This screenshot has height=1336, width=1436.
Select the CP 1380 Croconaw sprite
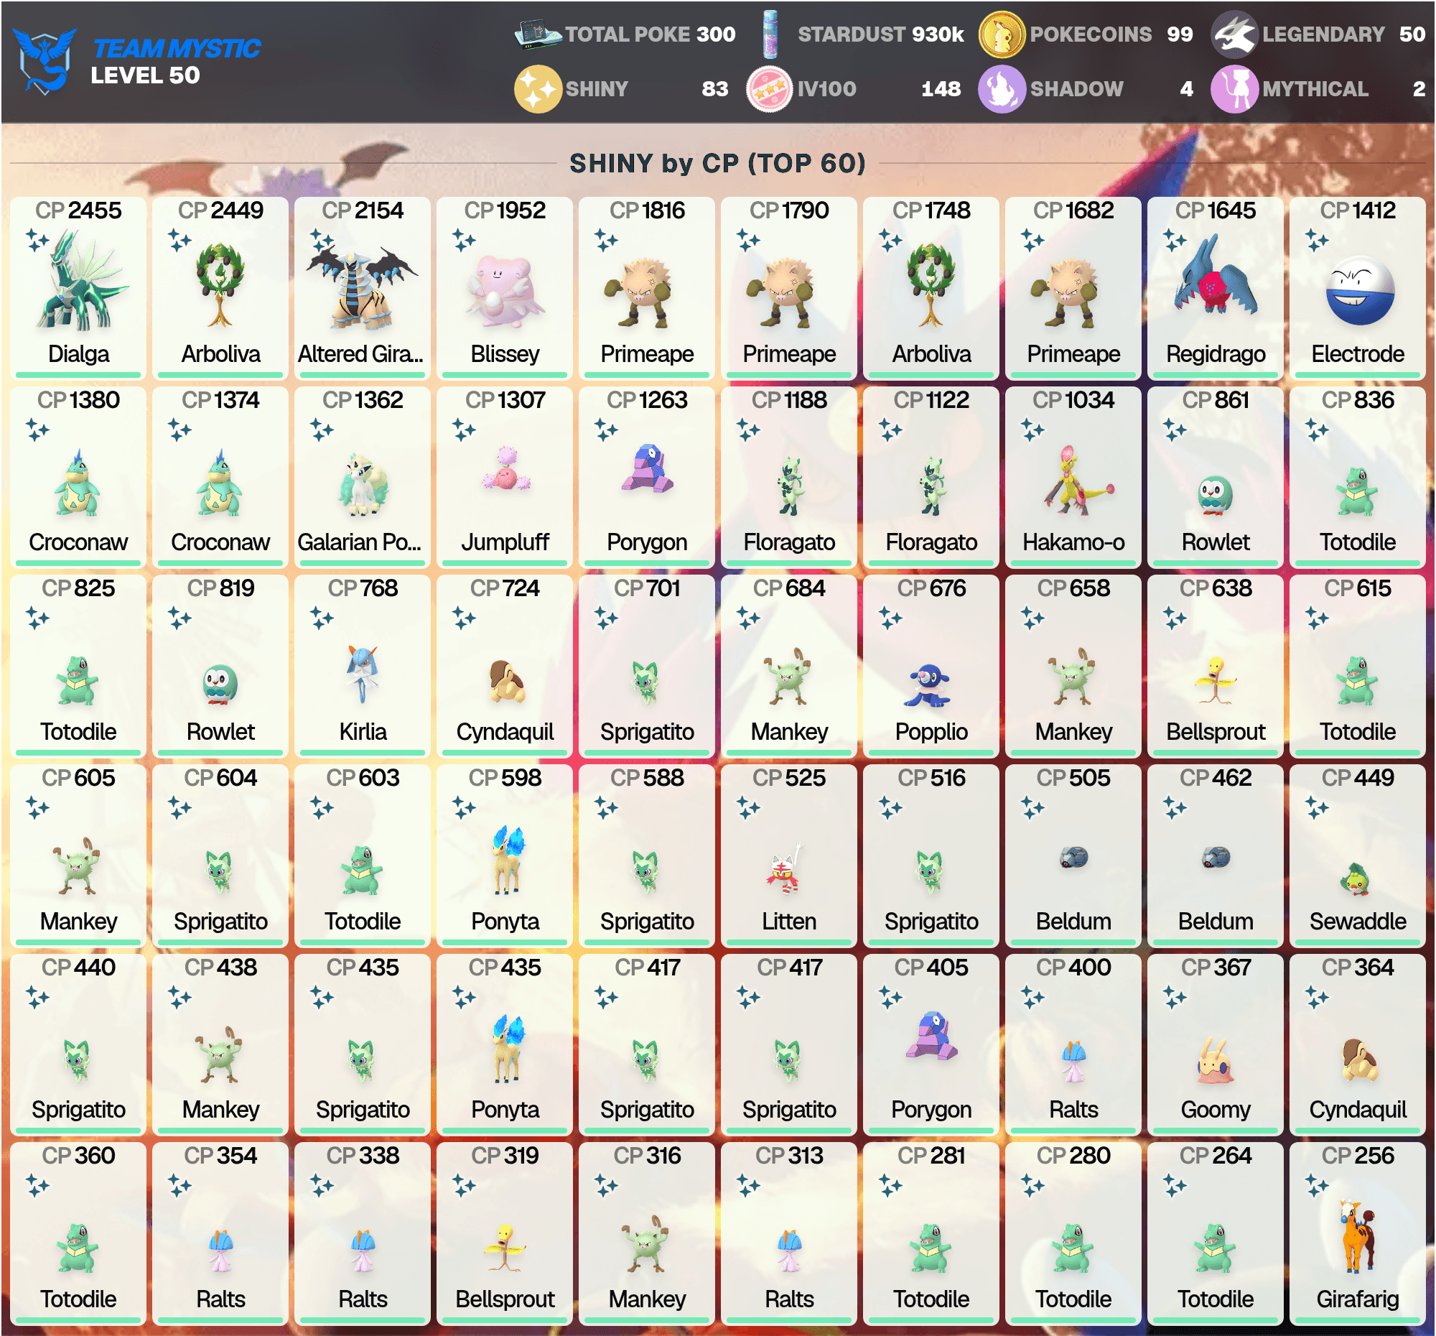[78, 483]
